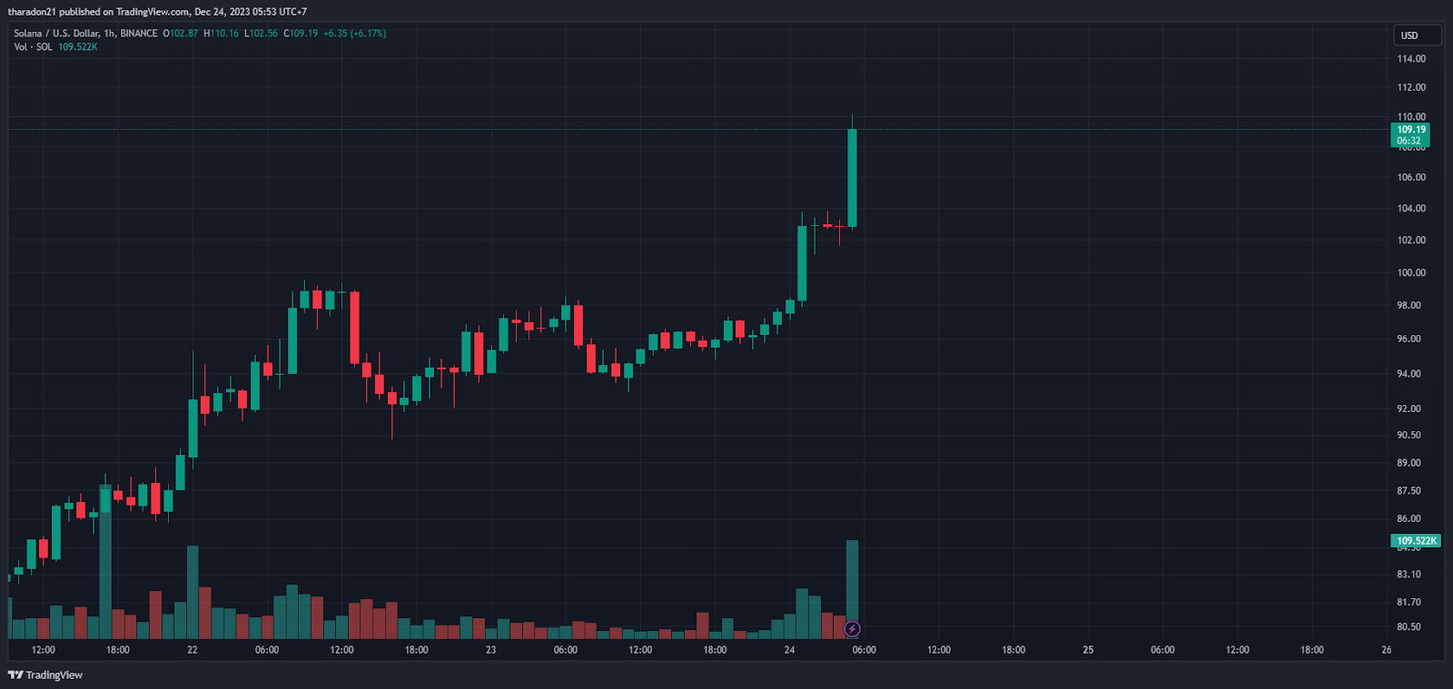Click the latest tall green candle
Viewport: 1453px width, 689px height.
coord(852,177)
